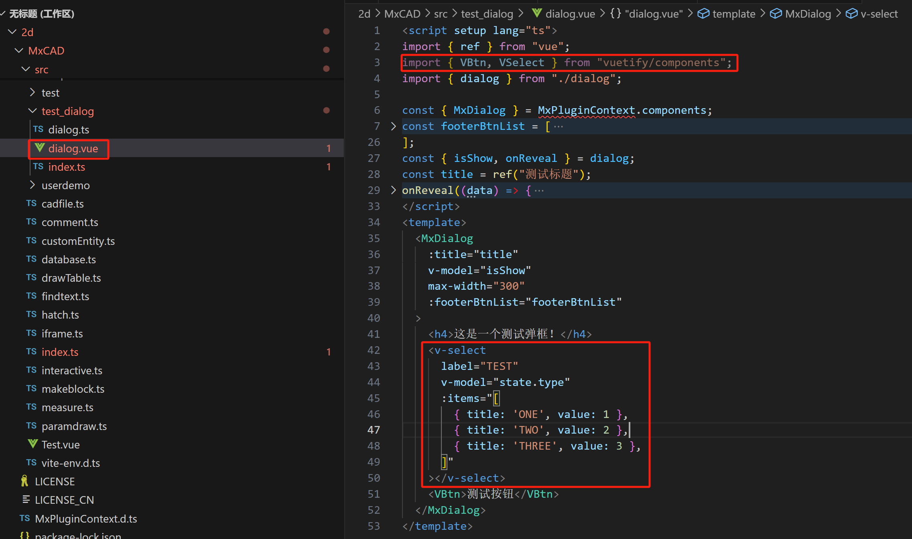Unfold the onReveal callback on line 29

tap(393, 190)
